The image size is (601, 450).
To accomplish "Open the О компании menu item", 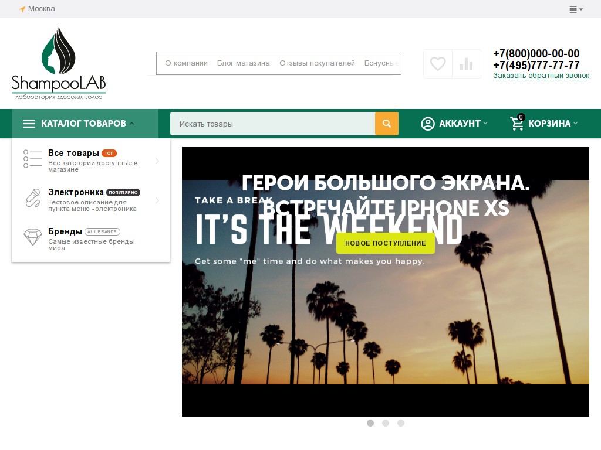I will click(x=186, y=63).
